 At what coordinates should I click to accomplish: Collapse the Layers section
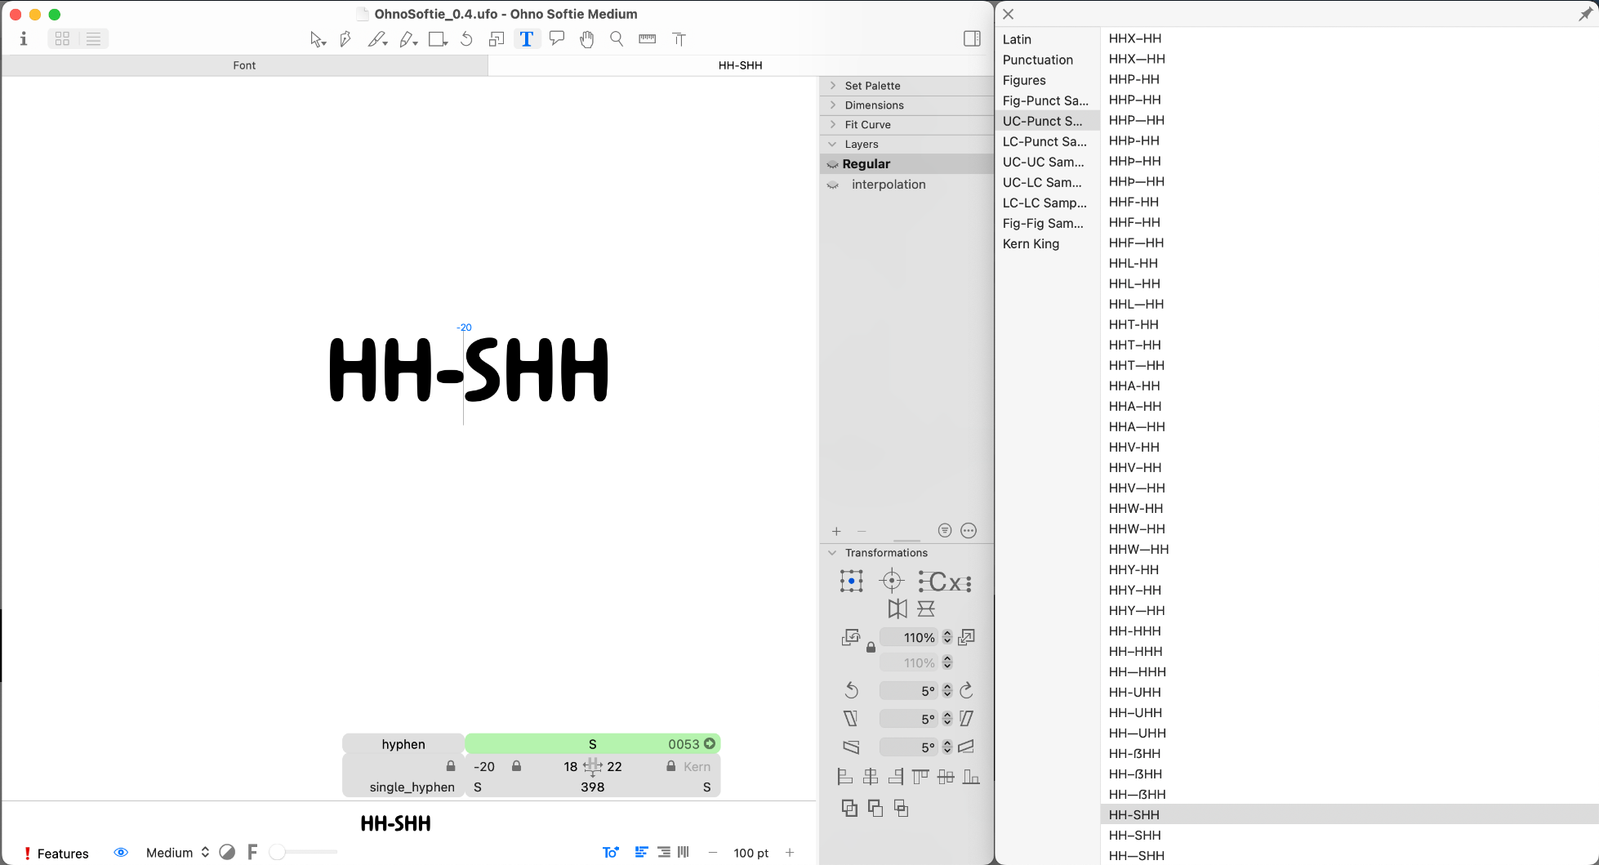tap(832, 144)
